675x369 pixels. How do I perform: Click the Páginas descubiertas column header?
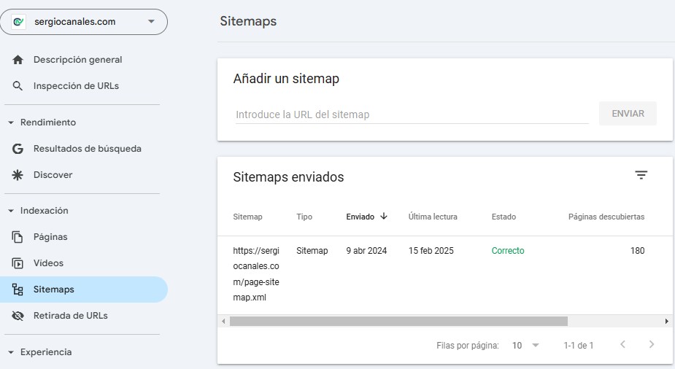point(606,217)
